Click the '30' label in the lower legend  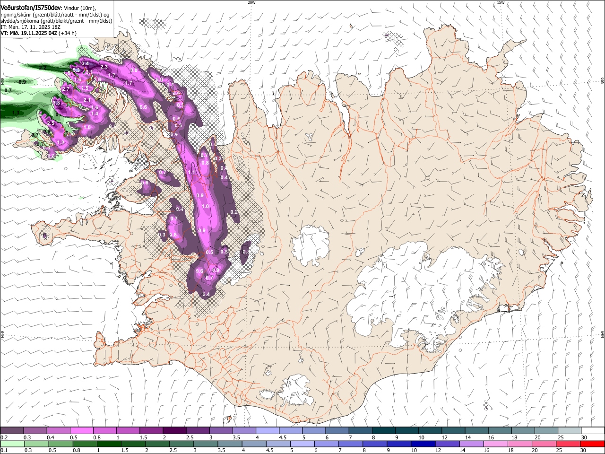pyautogui.click(x=583, y=450)
